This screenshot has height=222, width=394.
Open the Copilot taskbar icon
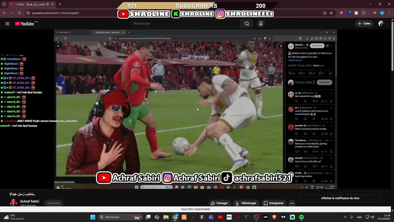click(x=157, y=217)
